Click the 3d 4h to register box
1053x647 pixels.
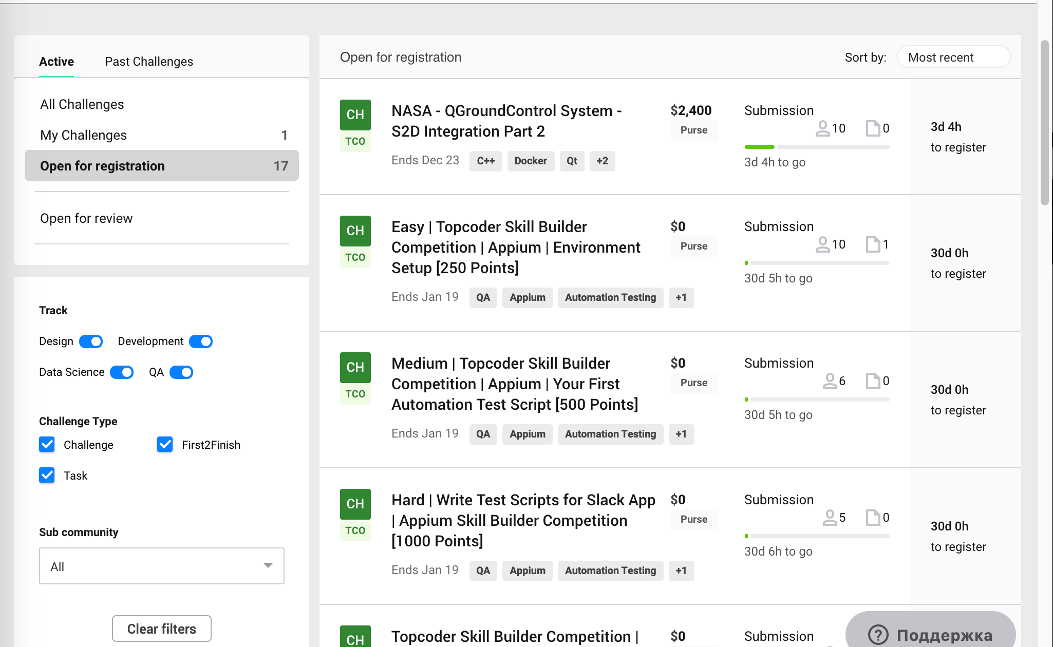pos(966,137)
